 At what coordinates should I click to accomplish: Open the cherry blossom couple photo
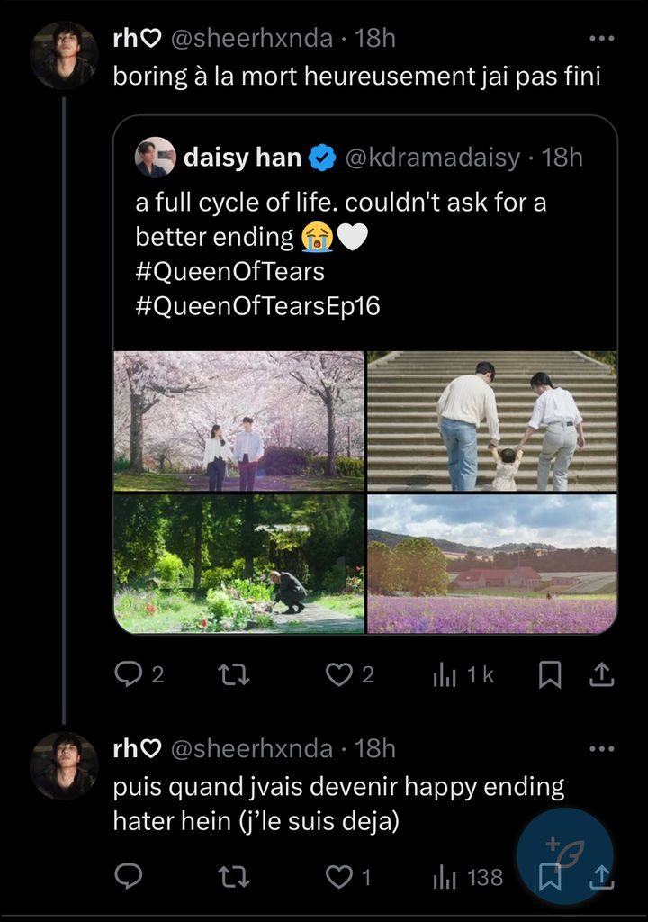(239, 420)
